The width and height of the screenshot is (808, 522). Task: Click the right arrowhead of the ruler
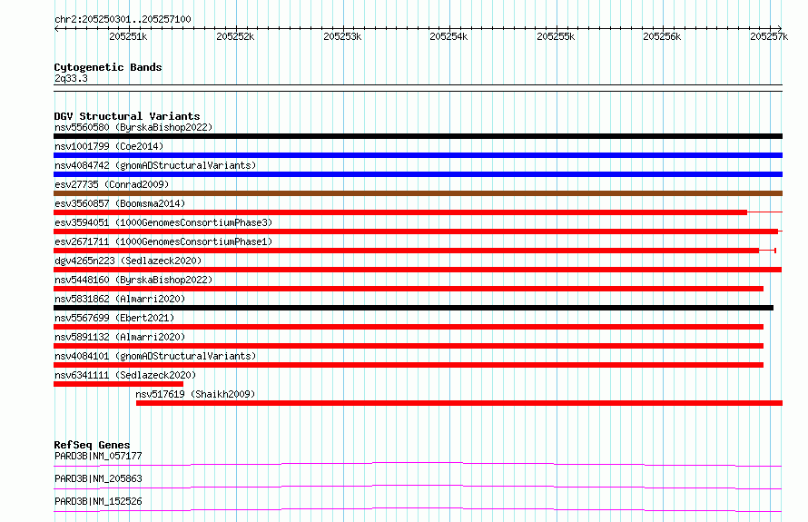pos(780,28)
